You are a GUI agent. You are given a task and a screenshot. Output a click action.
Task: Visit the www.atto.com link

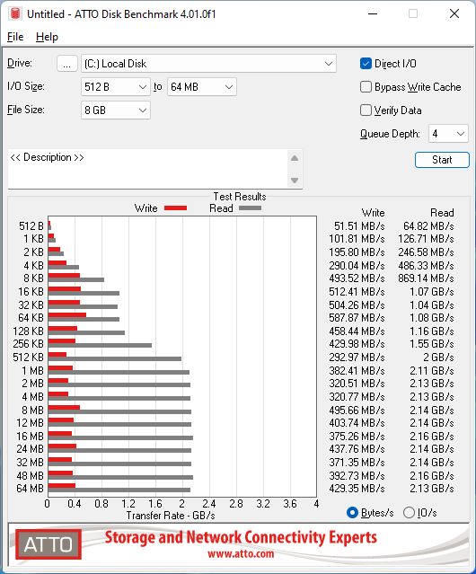point(241,554)
